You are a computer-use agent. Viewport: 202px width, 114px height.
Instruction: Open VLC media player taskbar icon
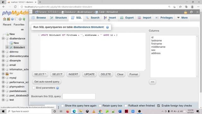click(94, 111)
